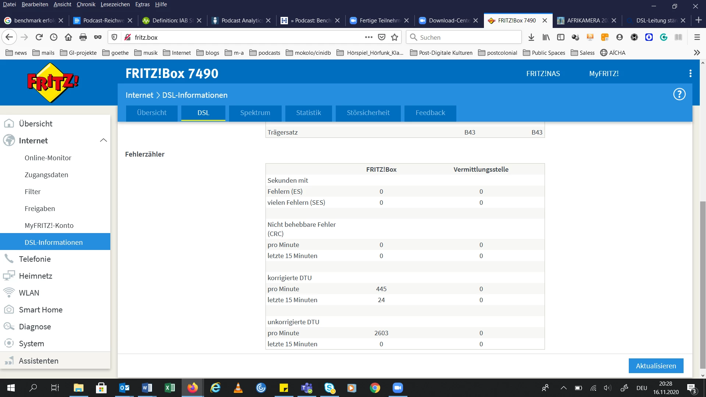This screenshot has height=397, width=706.
Task: Click Firefox reload page icon
Action: [x=39, y=37]
